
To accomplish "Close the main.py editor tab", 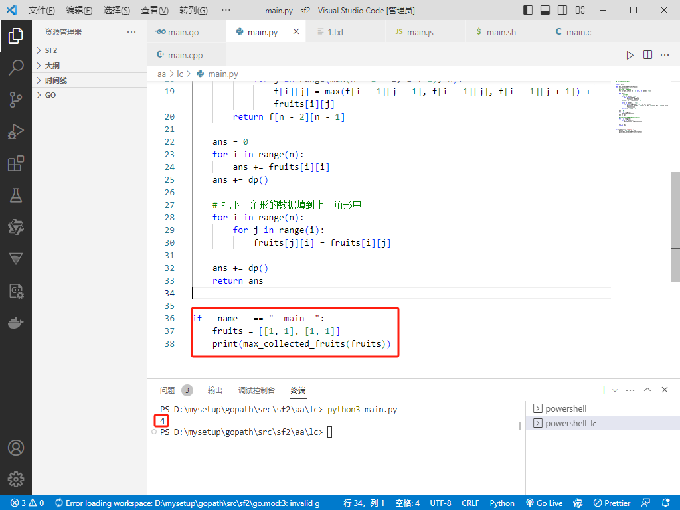I will 296,31.
